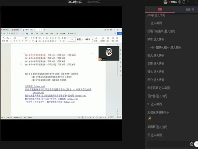Open the 2023 高教社杯 paper showcase link

[x=58, y=91]
